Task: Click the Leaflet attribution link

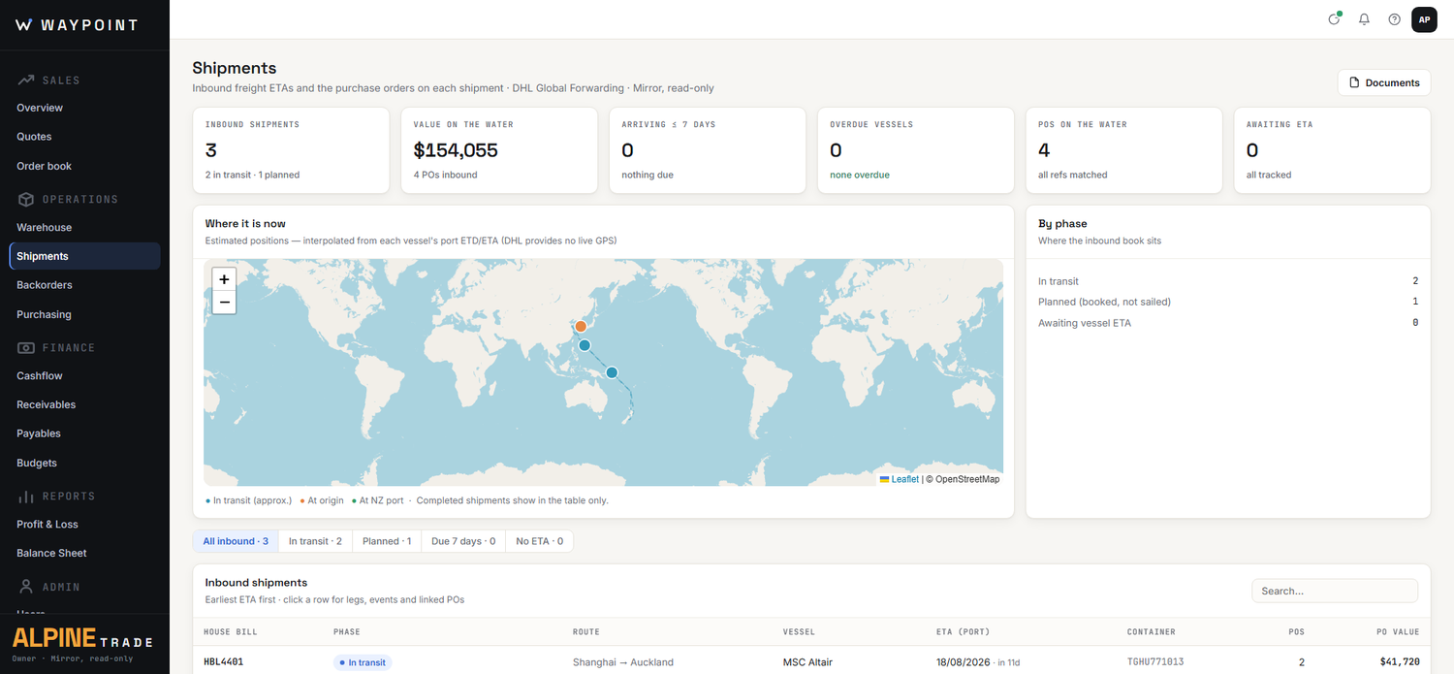Action: 904,479
